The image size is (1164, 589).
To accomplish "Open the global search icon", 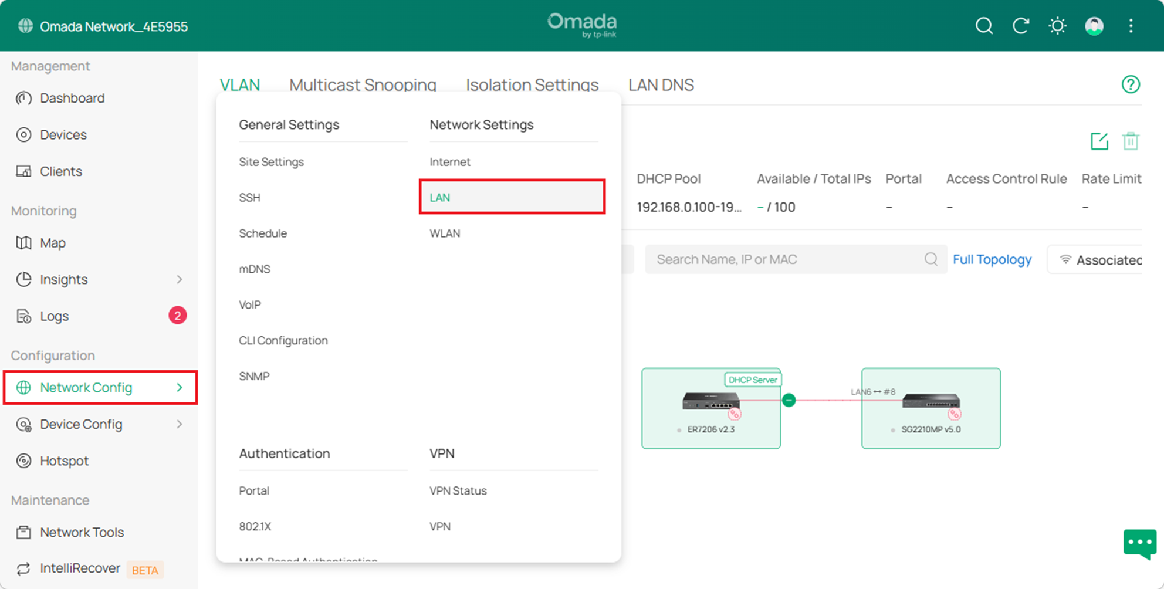I will pyautogui.click(x=984, y=26).
